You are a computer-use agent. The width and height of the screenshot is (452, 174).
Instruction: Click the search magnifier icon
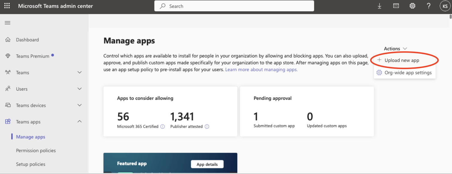(x=163, y=6)
